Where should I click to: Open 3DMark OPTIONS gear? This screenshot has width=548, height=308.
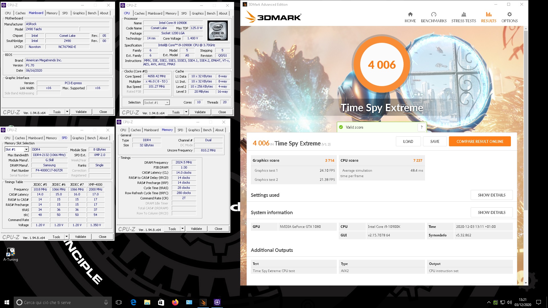[x=509, y=17]
